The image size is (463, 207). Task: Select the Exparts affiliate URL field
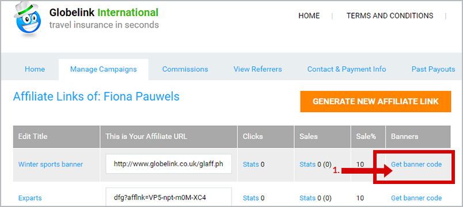tap(169, 197)
